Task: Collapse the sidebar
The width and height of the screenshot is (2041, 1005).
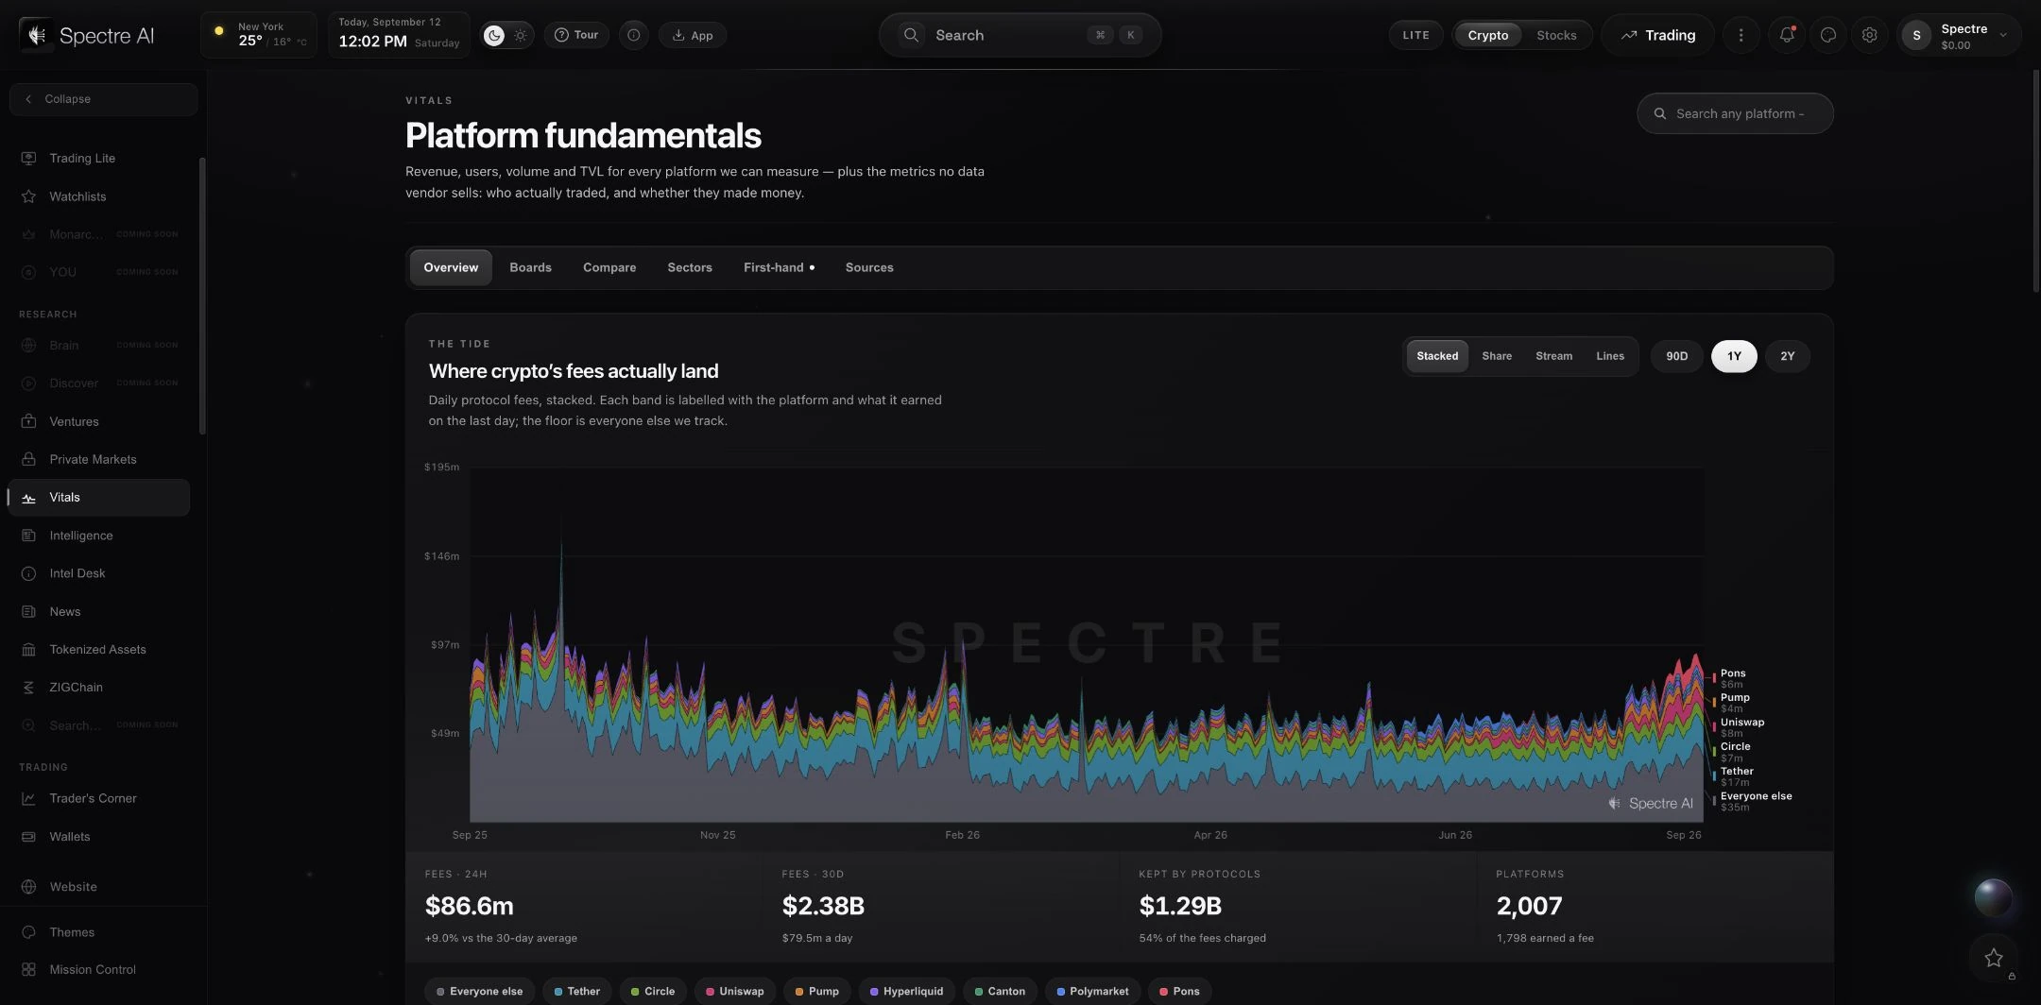Action: tap(103, 99)
